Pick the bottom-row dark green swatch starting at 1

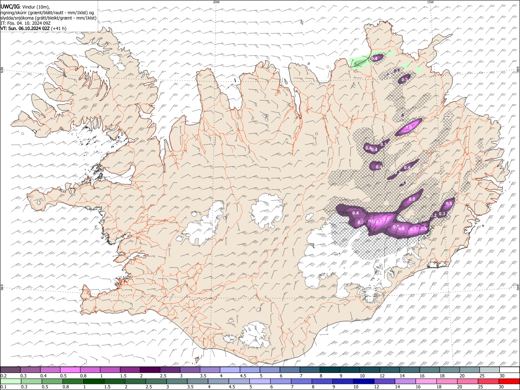coord(93,381)
